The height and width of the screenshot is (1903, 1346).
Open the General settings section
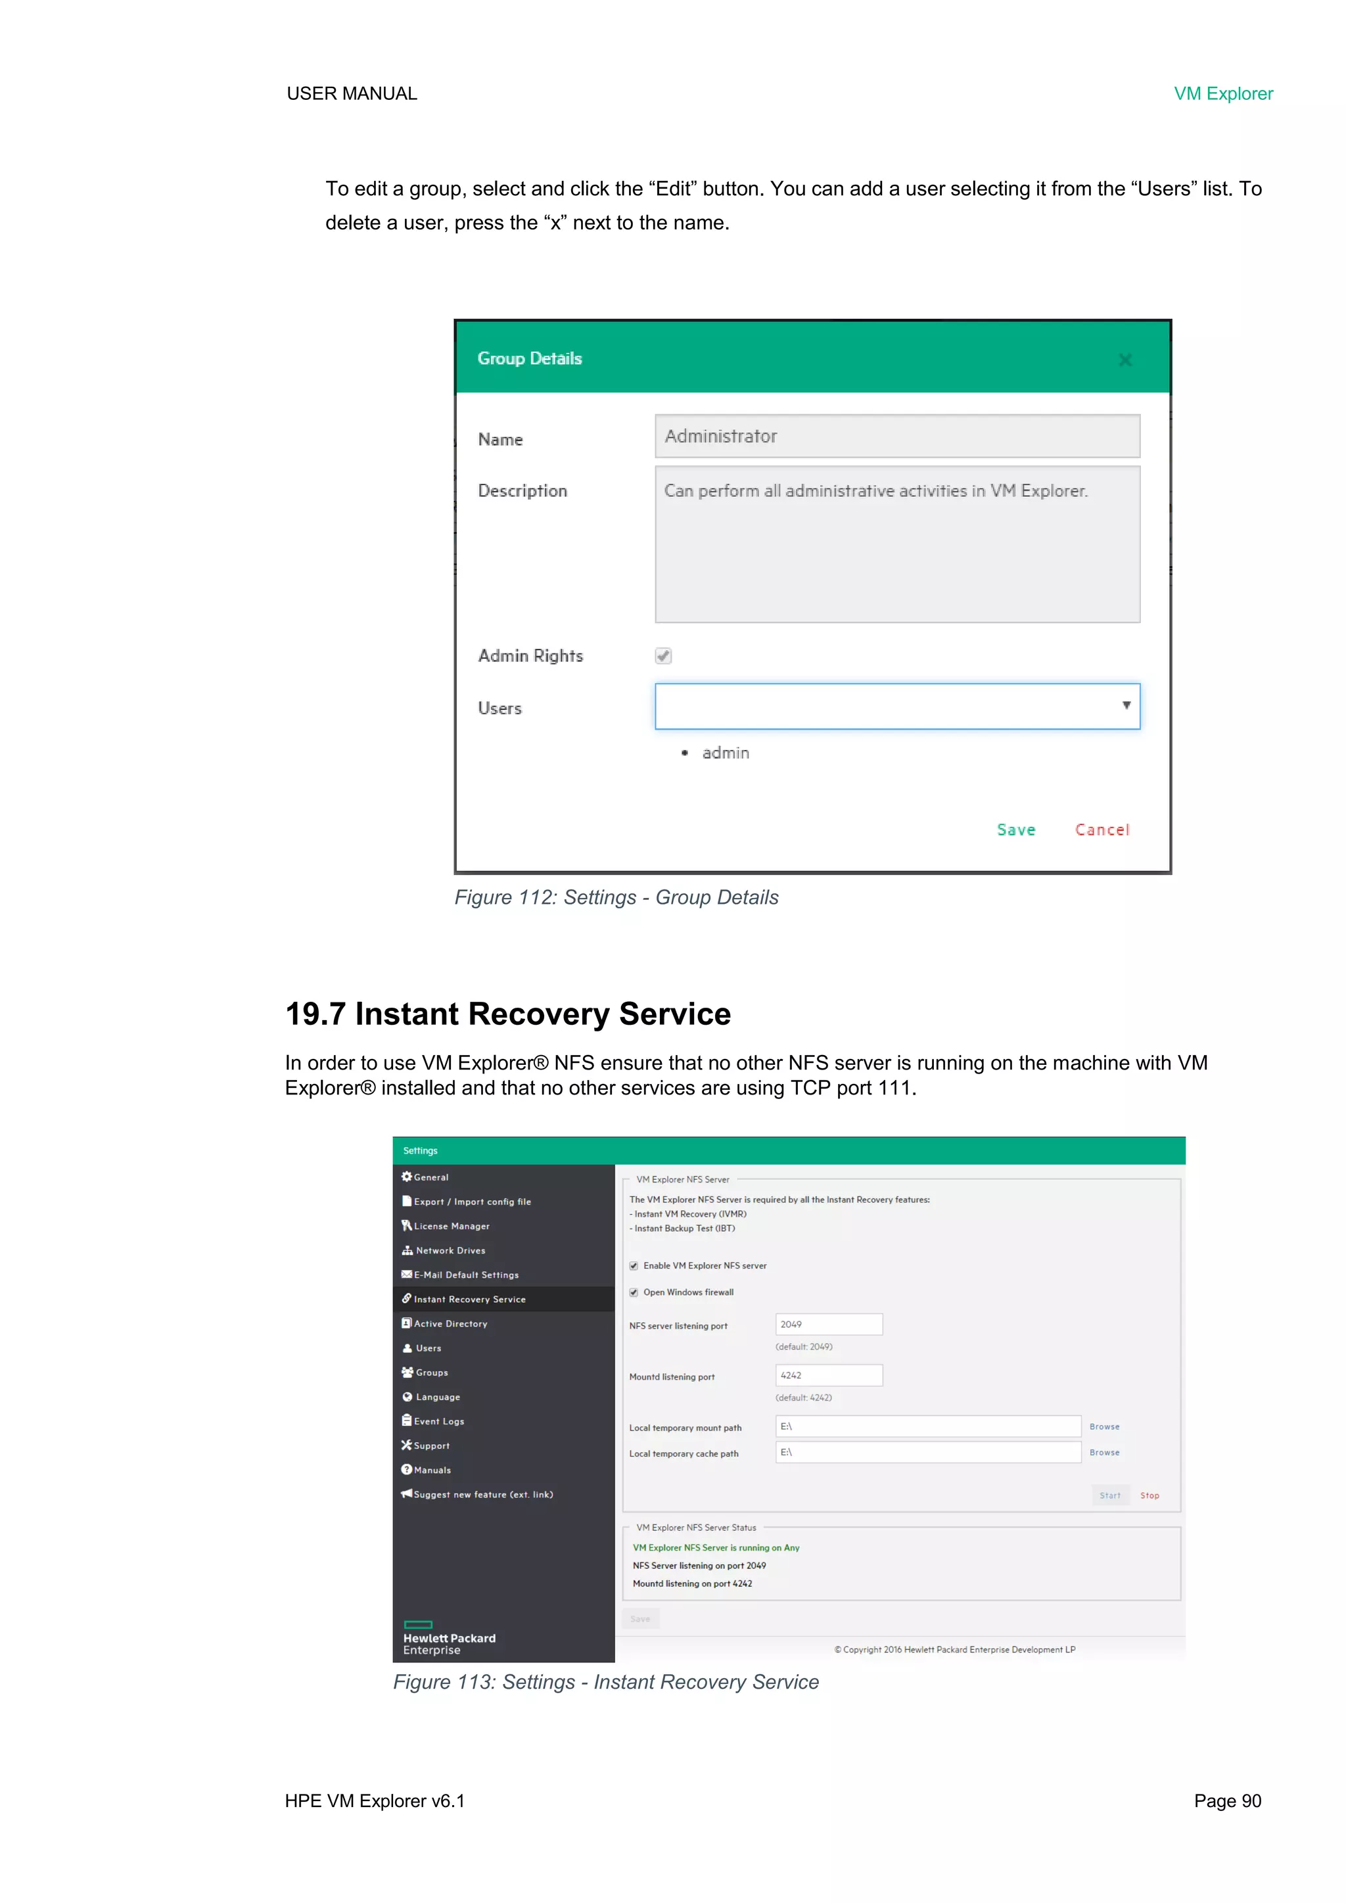tap(431, 1177)
